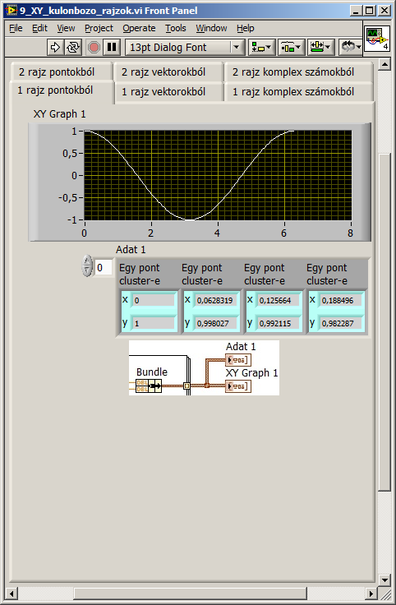This screenshot has width=396, height=605.
Task: Open the Distribute Objects tool
Action: (x=292, y=48)
